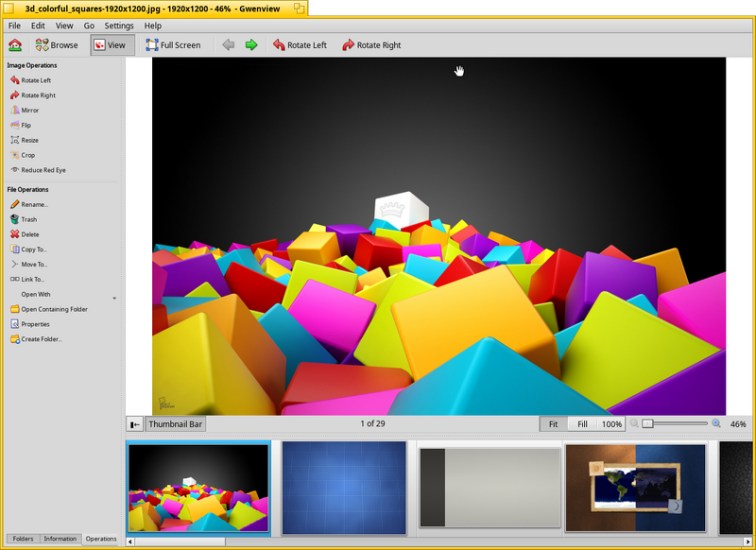
Task: Open the Settings menu
Action: coord(119,26)
